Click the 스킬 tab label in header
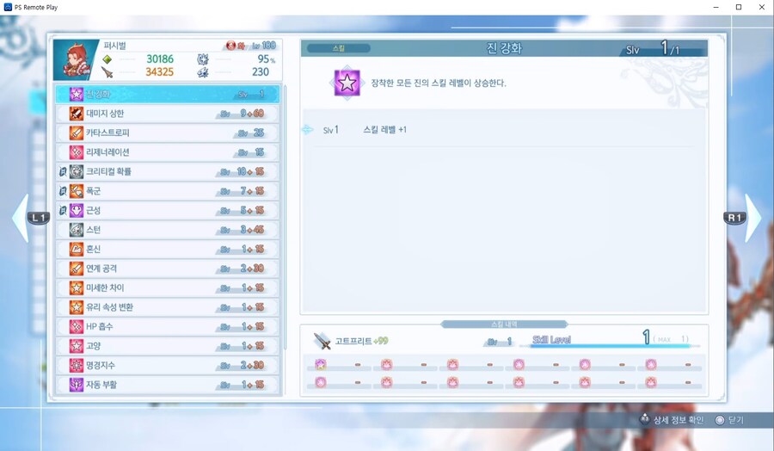The height and width of the screenshot is (451, 774). (339, 48)
